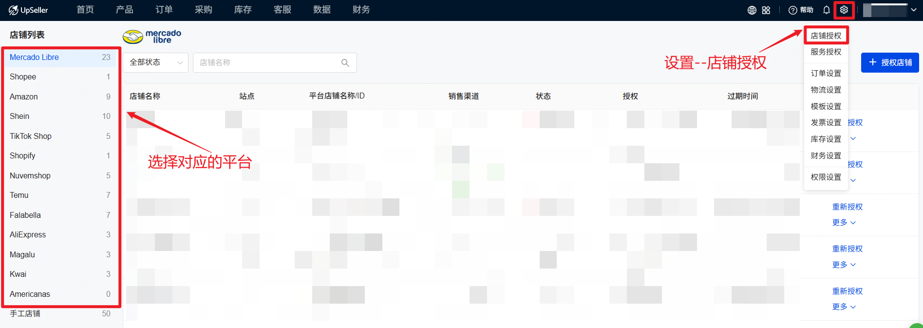
Task: Open the 订单 top navigation tab
Action: 164,10
